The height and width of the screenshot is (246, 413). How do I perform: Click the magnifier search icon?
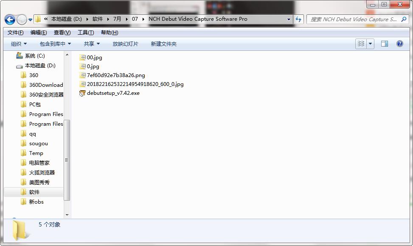click(404, 19)
